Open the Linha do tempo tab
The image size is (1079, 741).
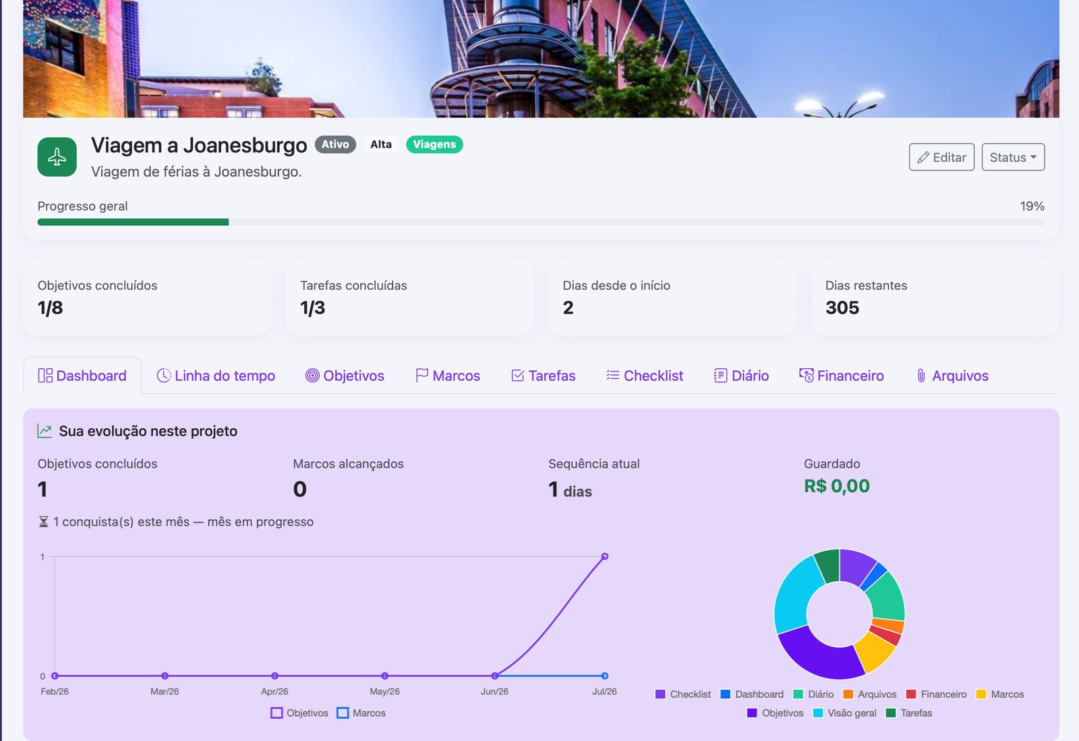click(216, 376)
